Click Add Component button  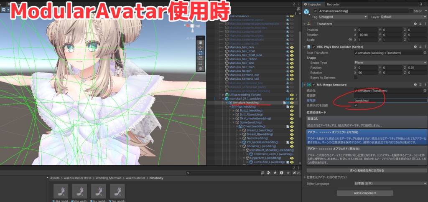tap(365, 193)
